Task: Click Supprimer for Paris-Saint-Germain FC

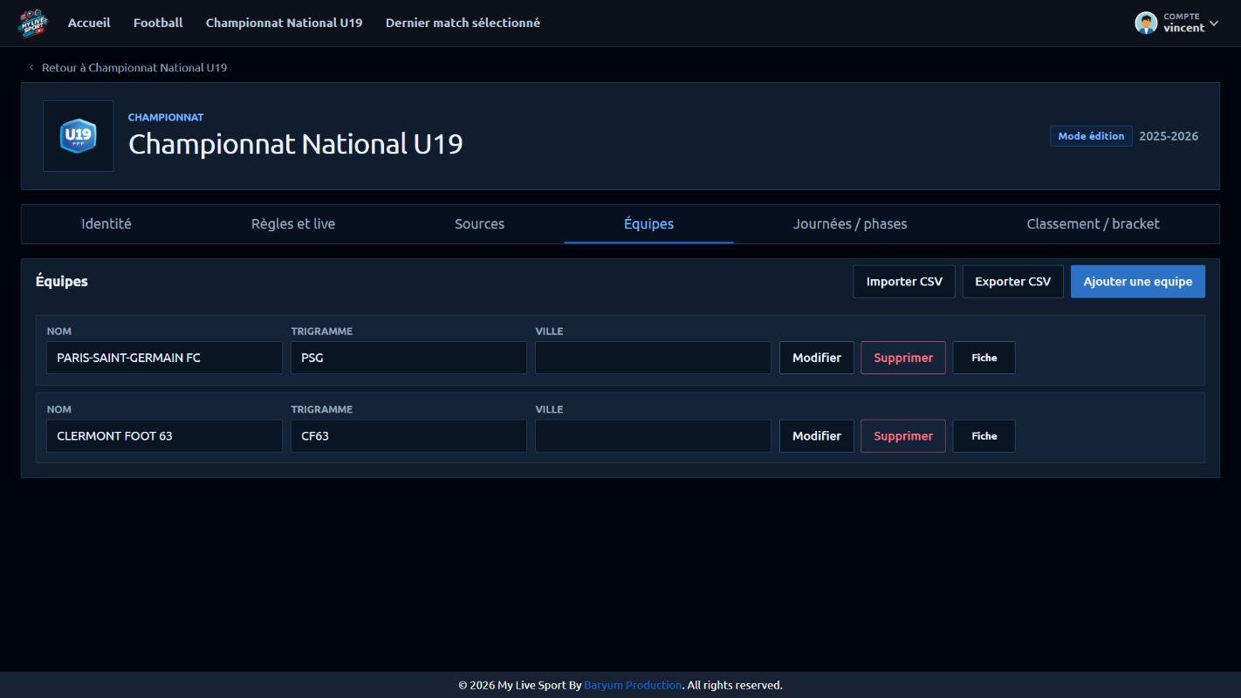Action: tap(903, 358)
